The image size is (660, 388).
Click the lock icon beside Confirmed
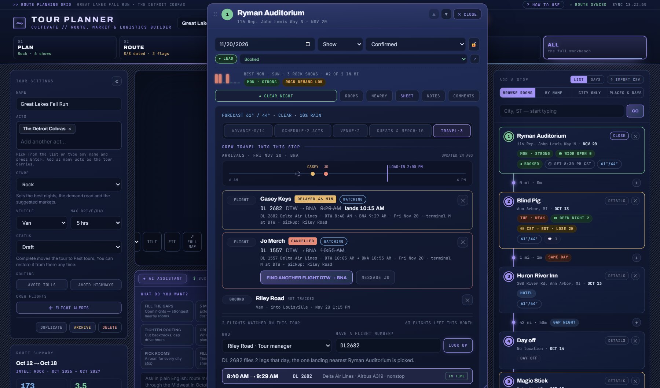click(474, 44)
